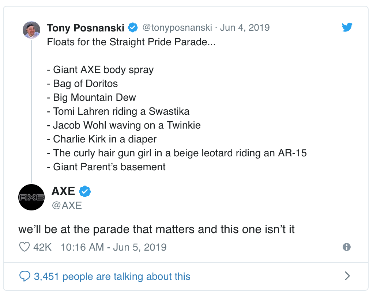Open the tweet info circle icon
The height and width of the screenshot is (293, 373).
tap(347, 247)
